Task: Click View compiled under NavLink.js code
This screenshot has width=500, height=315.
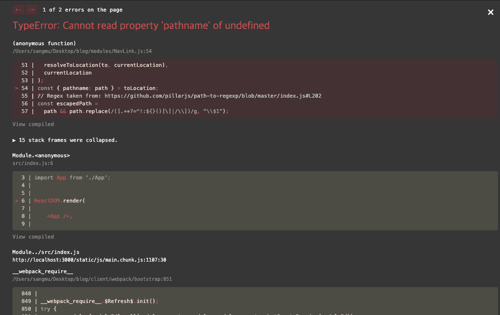Action: (x=33, y=124)
